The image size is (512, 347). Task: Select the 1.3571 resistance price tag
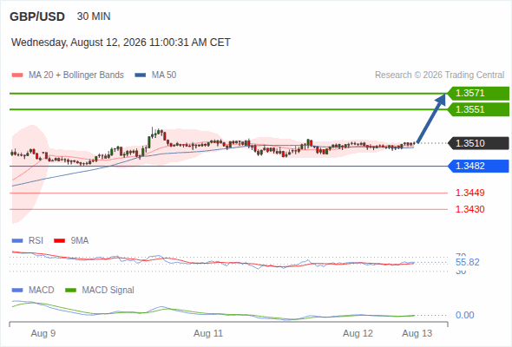[478, 94]
